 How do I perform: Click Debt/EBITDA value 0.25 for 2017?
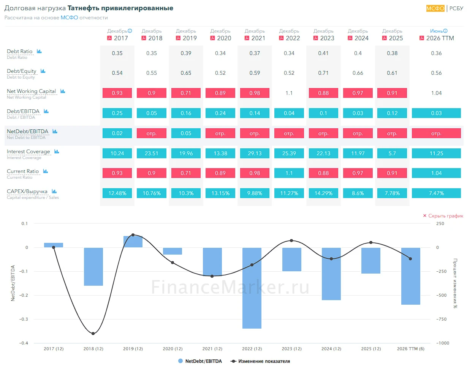pos(117,113)
